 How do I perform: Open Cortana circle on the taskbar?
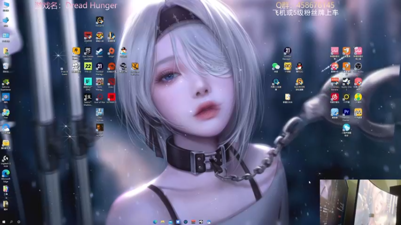click(x=19, y=222)
